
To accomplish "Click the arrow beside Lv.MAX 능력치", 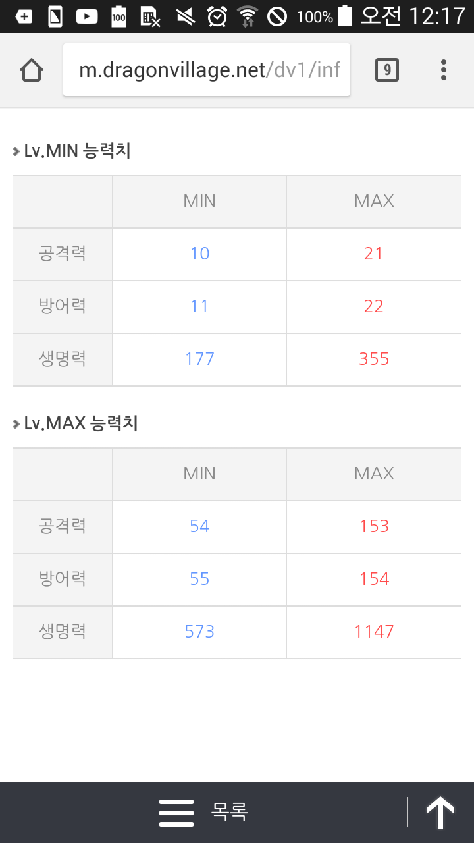I will [16, 423].
